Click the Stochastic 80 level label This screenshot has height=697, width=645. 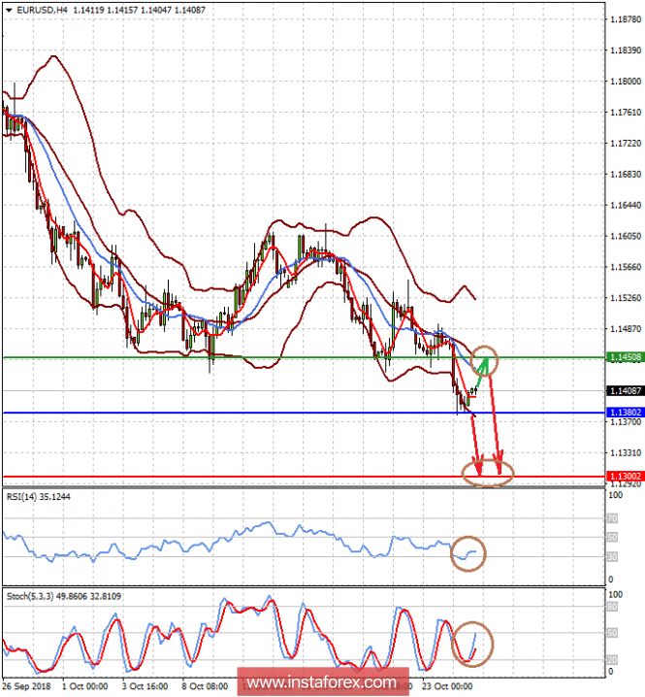(x=612, y=607)
